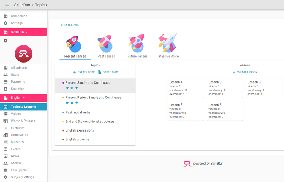Click the Settings gear icon in sidebar
Screen dimensions: 284x182
(x=6, y=23)
